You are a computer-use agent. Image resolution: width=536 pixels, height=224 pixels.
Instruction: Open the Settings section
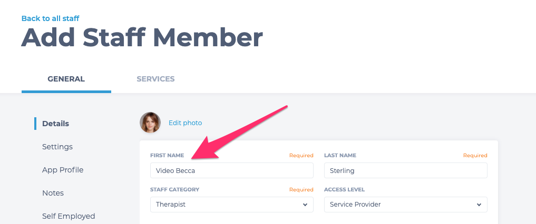pyautogui.click(x=57, y=147)
